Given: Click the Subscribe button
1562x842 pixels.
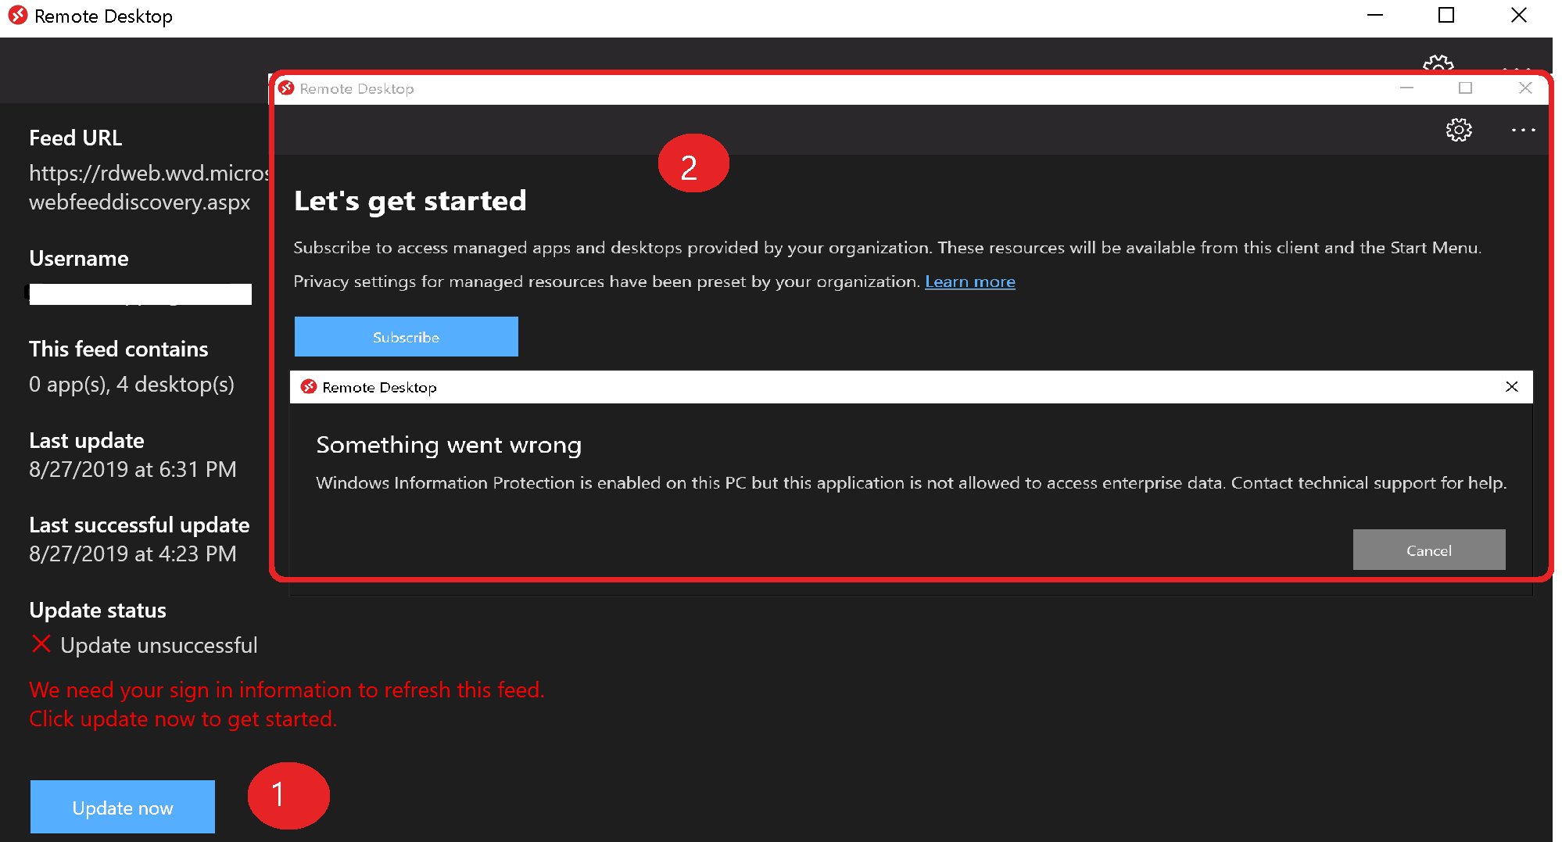Looking at the screenshot, I should coord(406,337).
